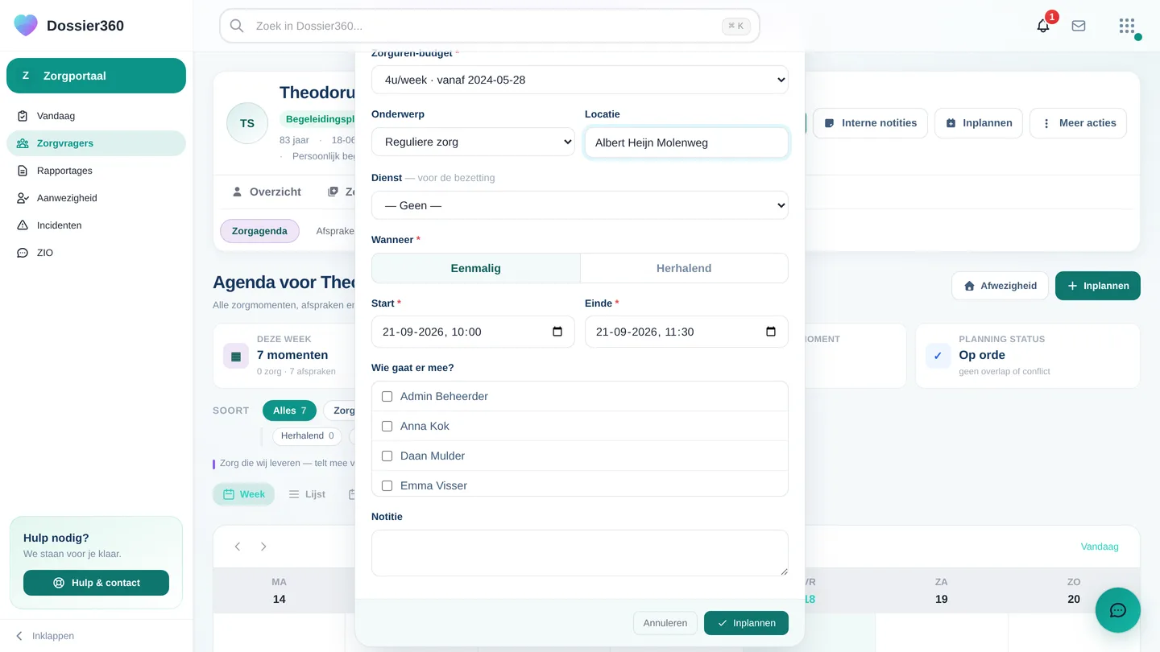The height and width of the screenshot is (652, 1160).
Task: Open the chat bubble widget
Action: pyautogui.click(x=1118, y=610)
